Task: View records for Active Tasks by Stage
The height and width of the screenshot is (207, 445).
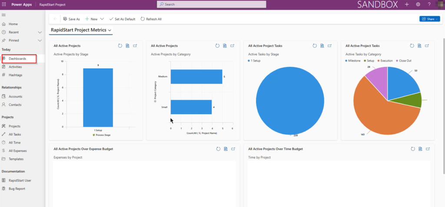Action: pyautogui.click(x=322, y=46)
